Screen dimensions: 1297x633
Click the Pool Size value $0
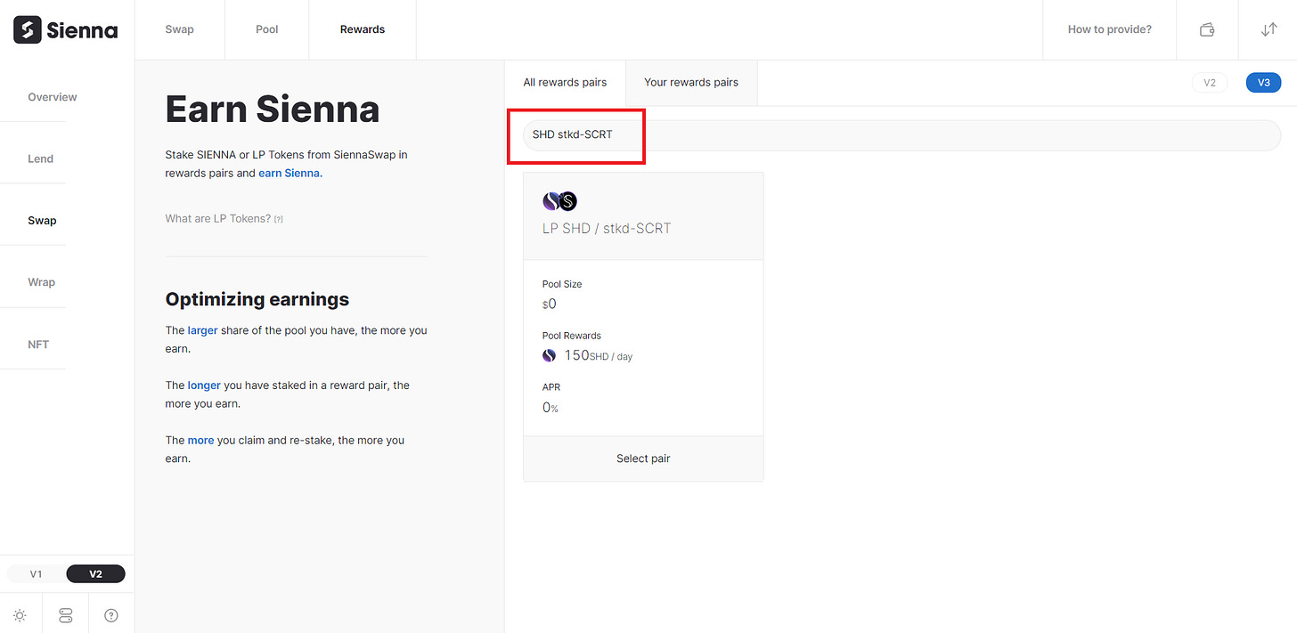click(x=550, y=304)
